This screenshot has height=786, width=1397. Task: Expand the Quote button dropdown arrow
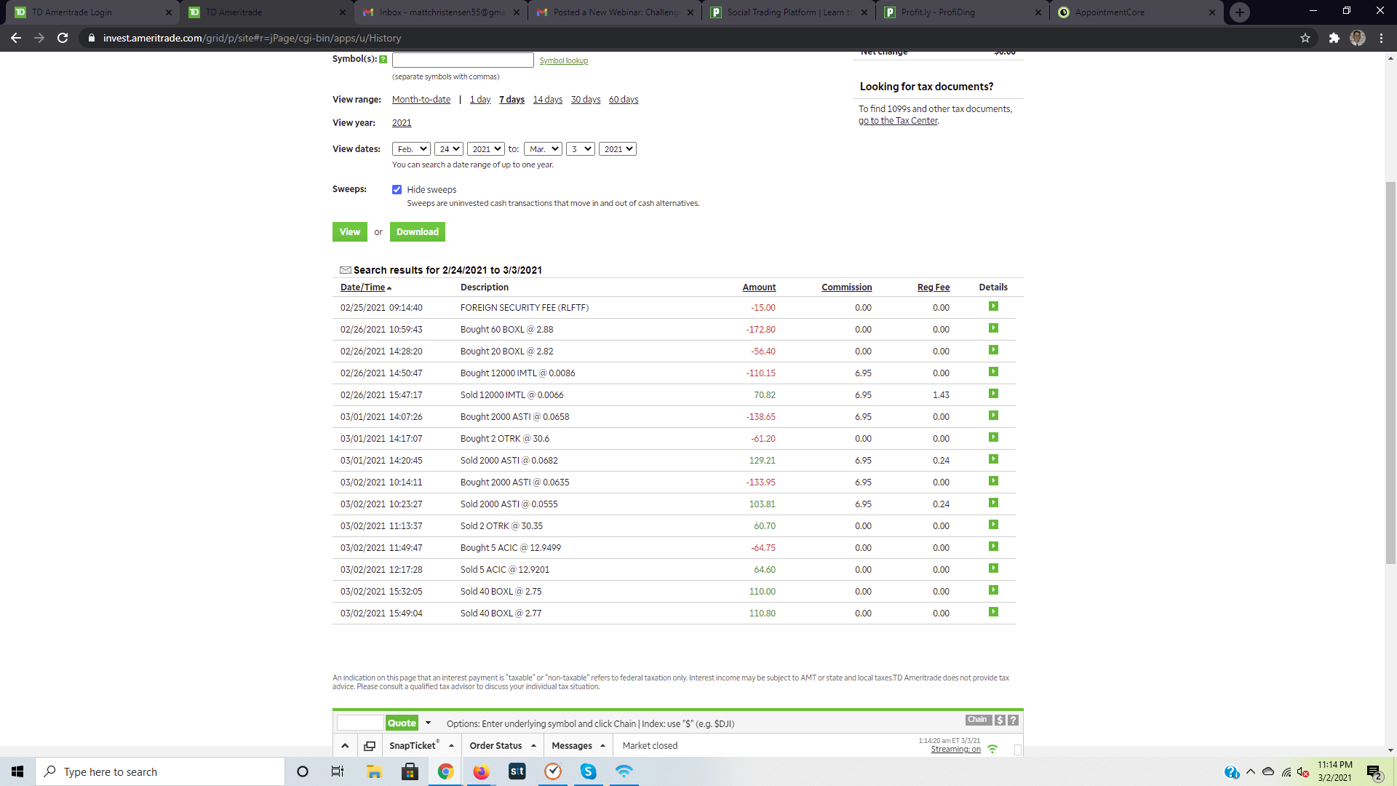(x=428, y=723)
